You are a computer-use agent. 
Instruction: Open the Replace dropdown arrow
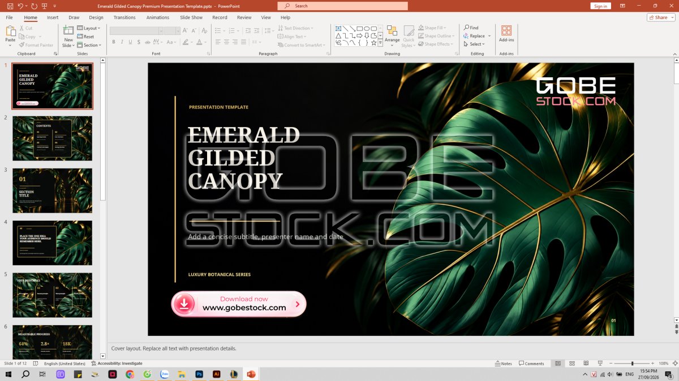point(490,36)
